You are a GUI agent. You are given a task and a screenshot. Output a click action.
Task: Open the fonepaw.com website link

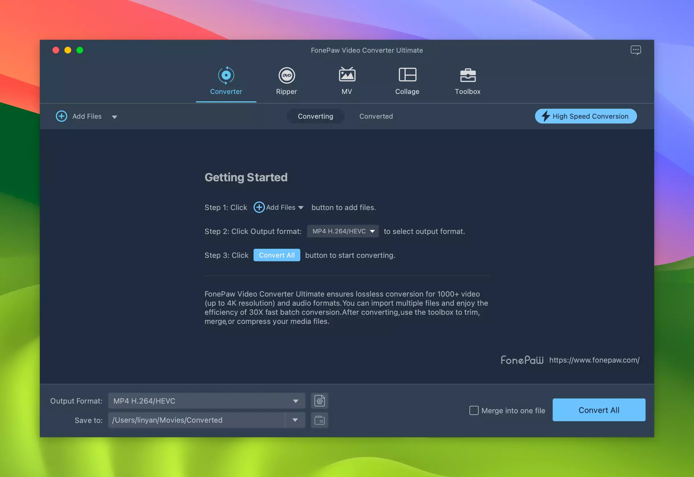(594, 360)
